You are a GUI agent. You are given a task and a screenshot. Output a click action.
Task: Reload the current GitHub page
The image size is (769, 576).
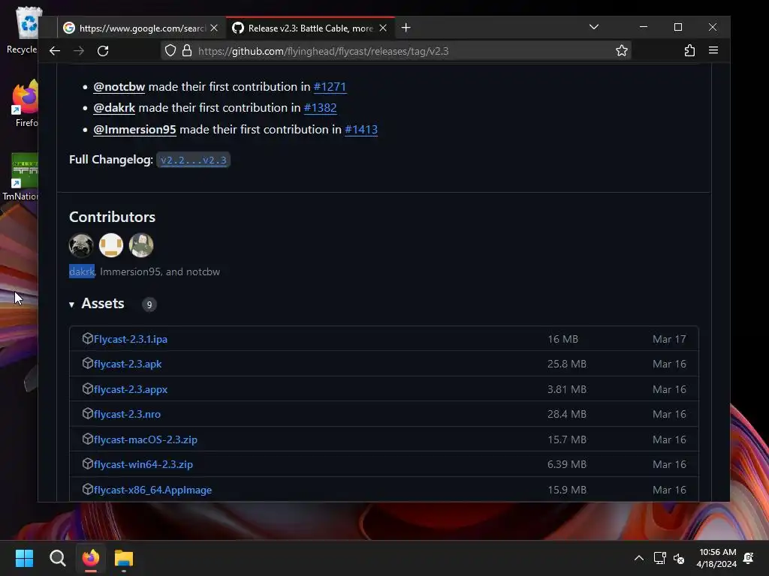[103, 51]
